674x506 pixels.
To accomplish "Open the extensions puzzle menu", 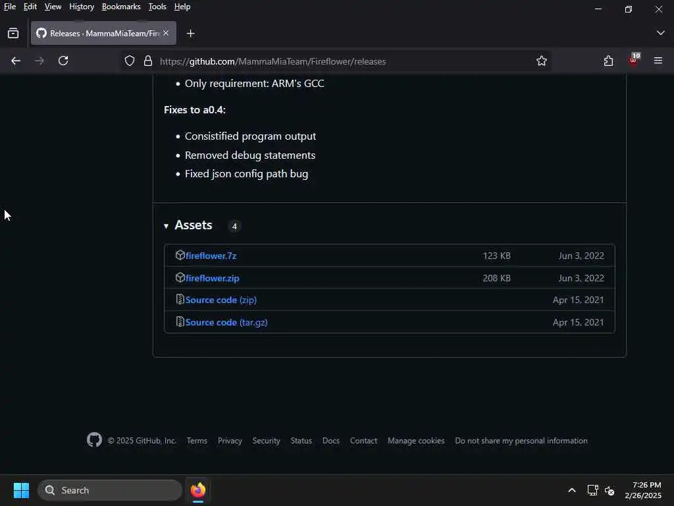I will (608, 61).
